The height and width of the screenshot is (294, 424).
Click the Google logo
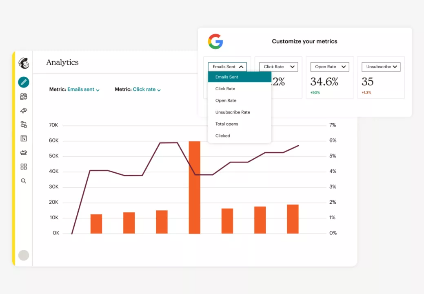[215, 41]
